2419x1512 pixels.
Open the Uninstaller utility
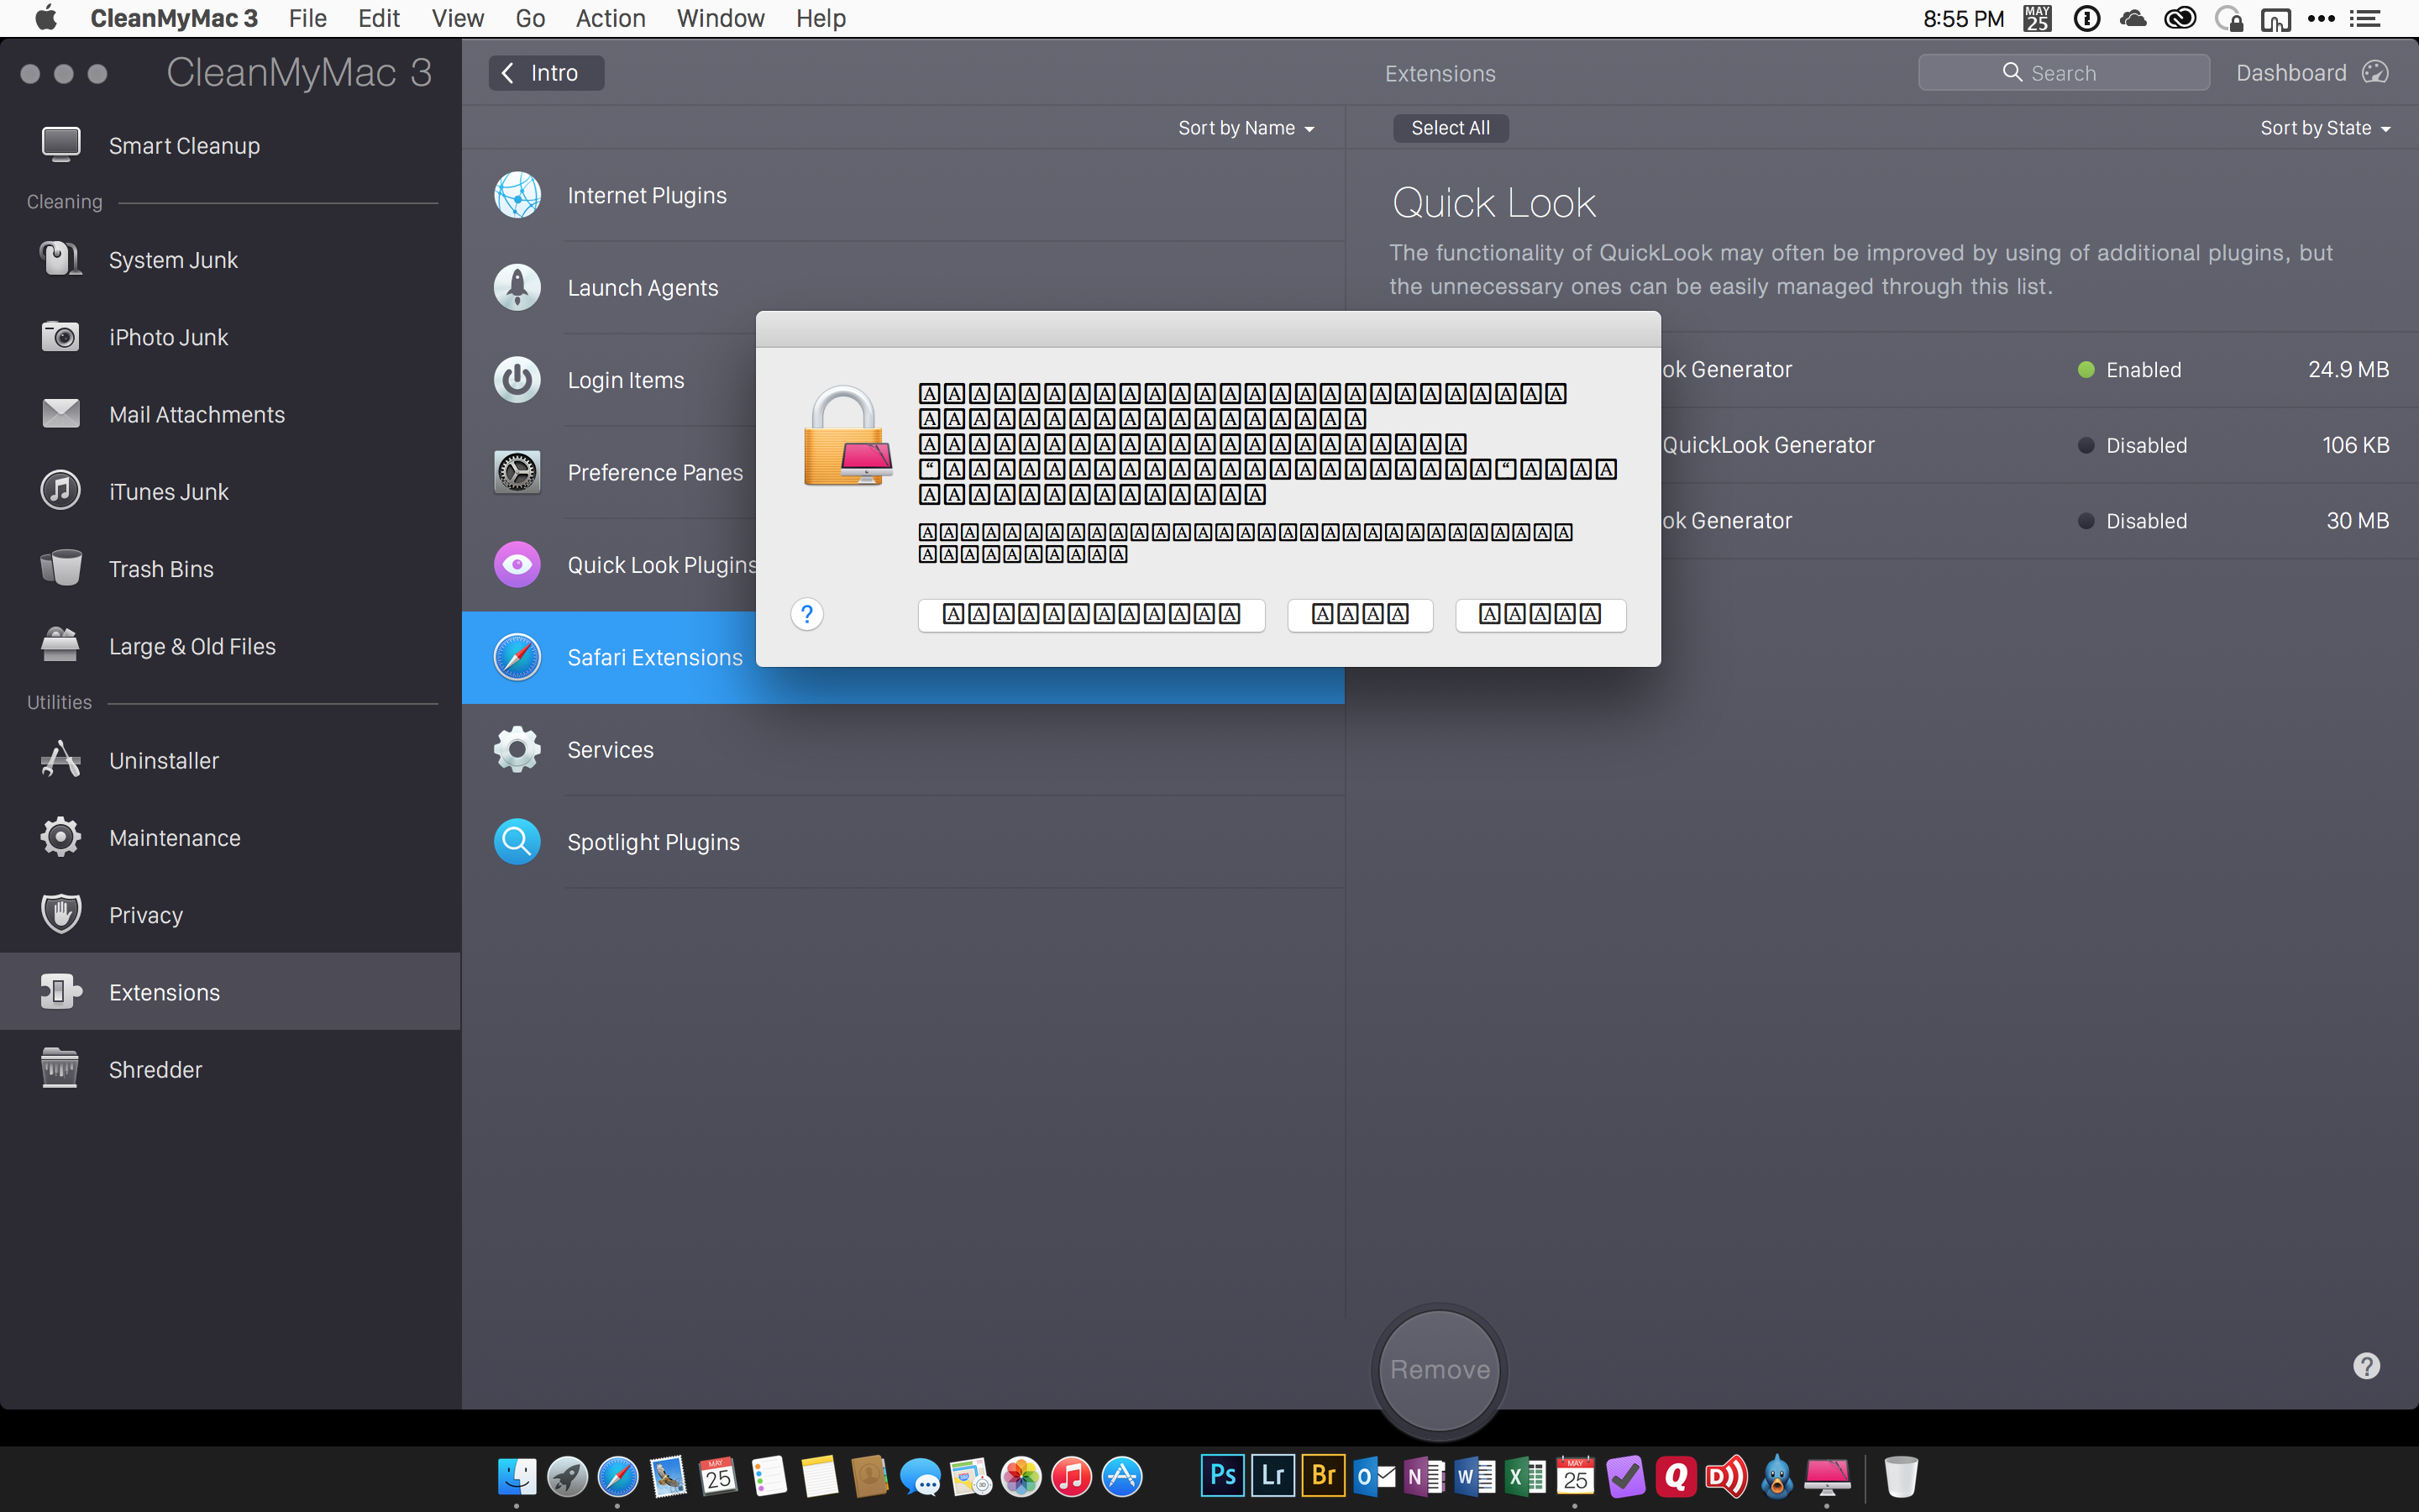230,761
